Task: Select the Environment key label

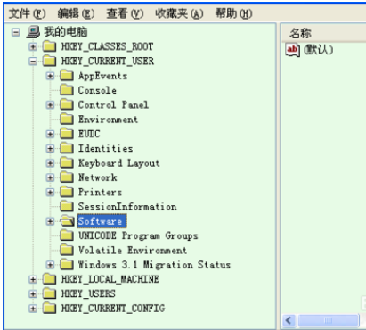Action: pos(108,120)
